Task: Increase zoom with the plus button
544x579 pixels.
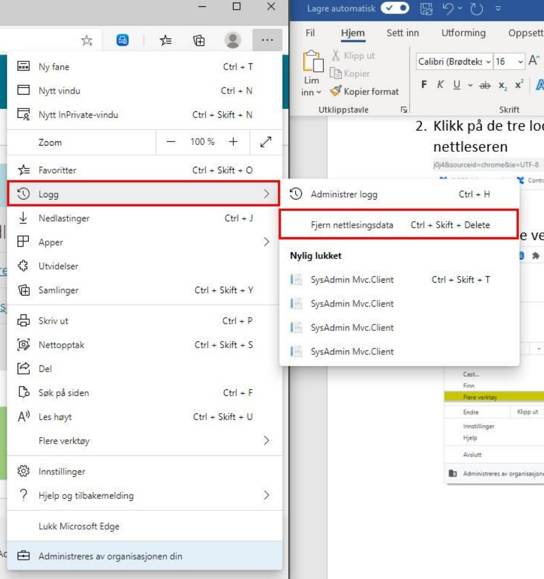Action: tap(233, 142)
